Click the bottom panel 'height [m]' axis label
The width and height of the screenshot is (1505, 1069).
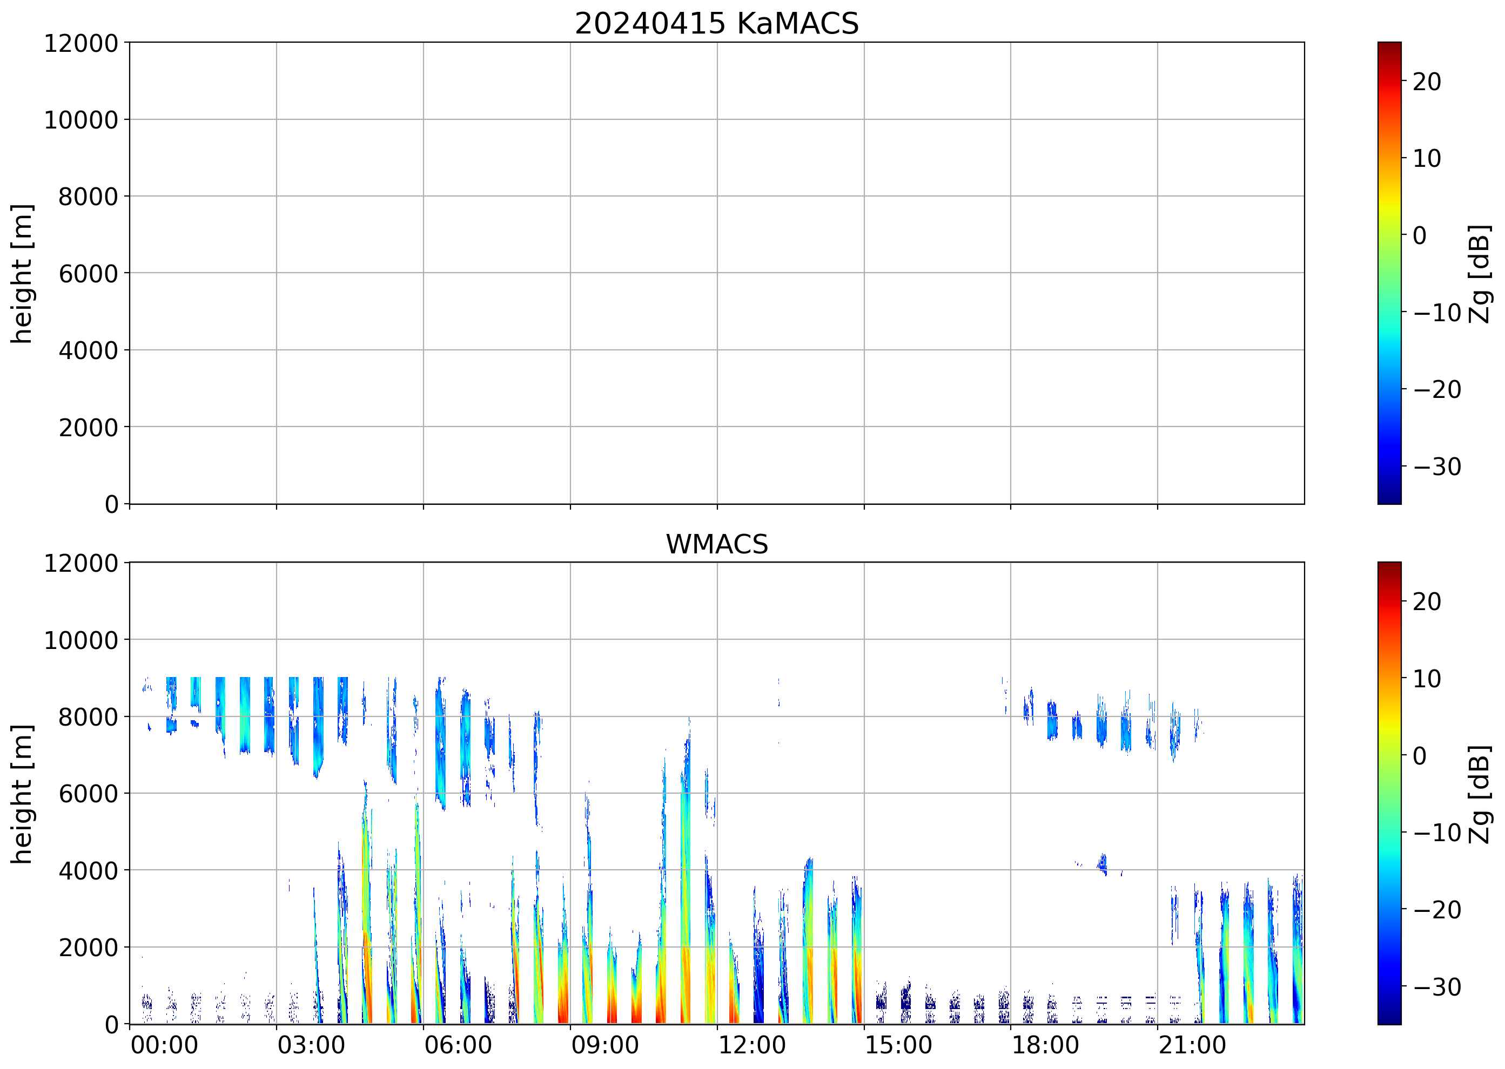22,794
